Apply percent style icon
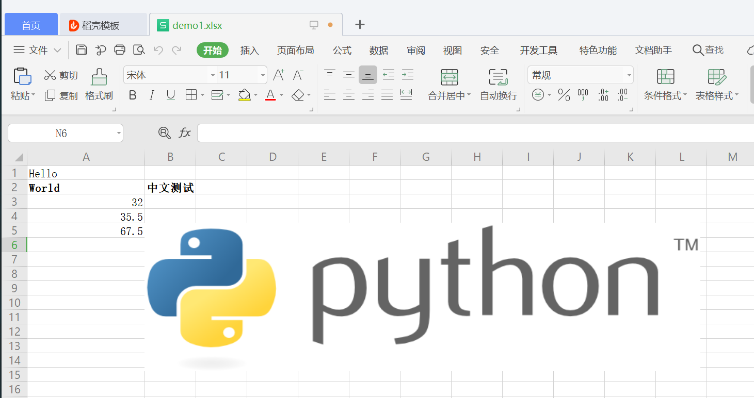Image resolution: width=754 pixels, height=398 pixels. pyautogui.click(x=564, y=95)
